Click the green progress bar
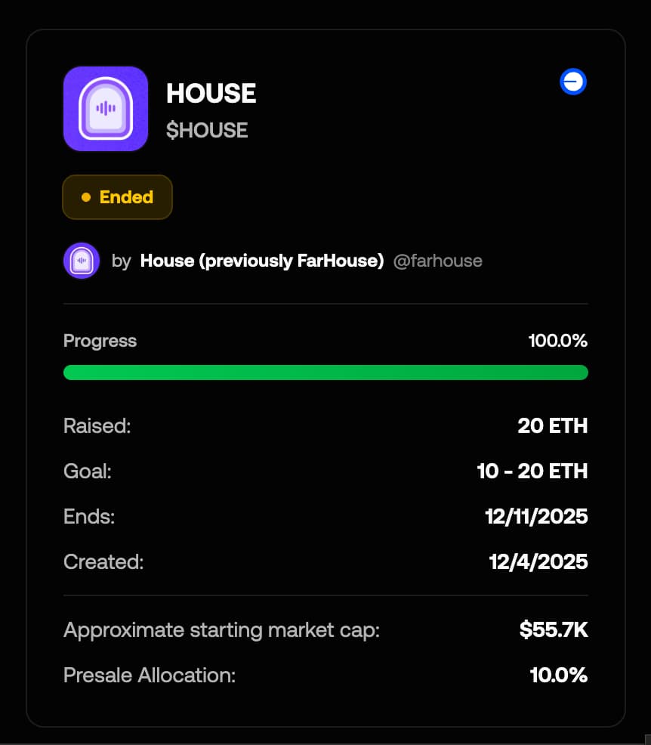This screenshot has height=745, width=651. pos(325,372)
